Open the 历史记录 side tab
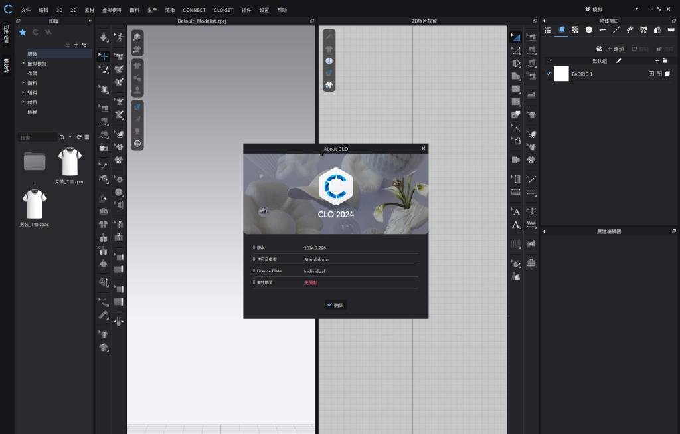The height and width of the screenshot is (434, 680). (x=6, y=35)
